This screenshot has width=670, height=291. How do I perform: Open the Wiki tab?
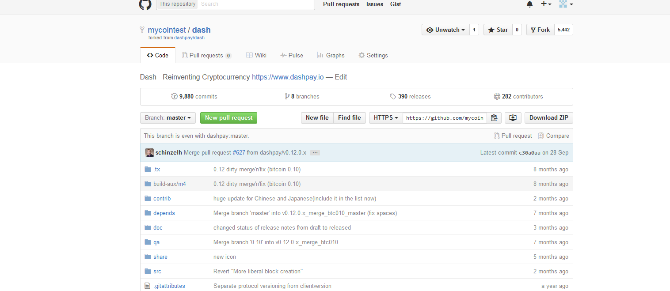(x=256, y=56)
